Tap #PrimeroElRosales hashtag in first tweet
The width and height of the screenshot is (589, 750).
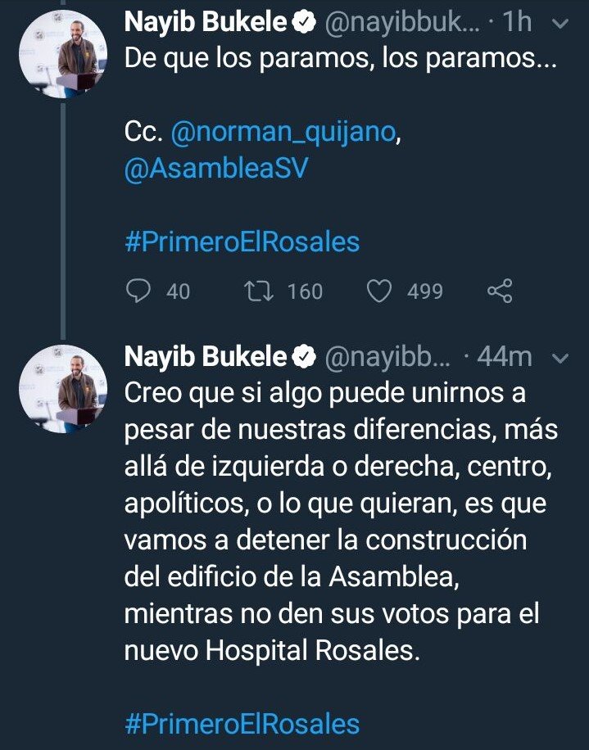[x=242, y=242]
